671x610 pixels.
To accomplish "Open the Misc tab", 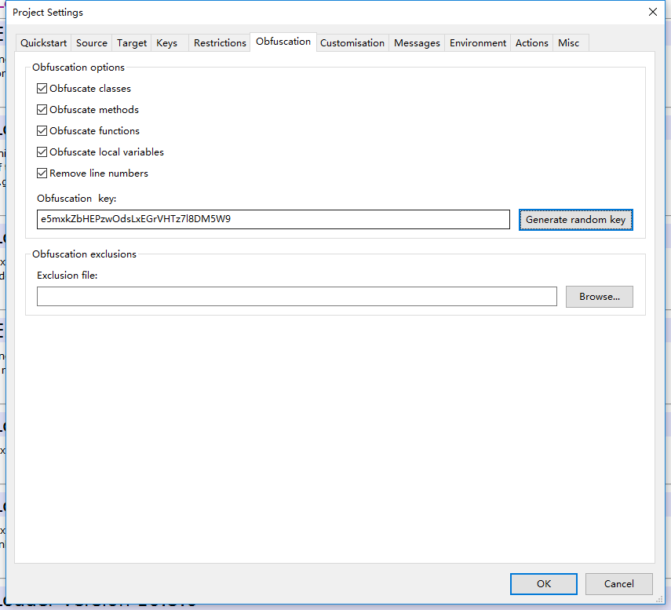I will click(x=568, y=42).
